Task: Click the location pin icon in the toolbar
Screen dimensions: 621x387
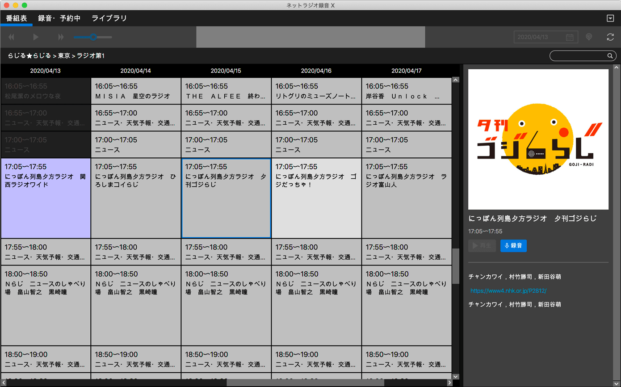Action: point(589,37)
